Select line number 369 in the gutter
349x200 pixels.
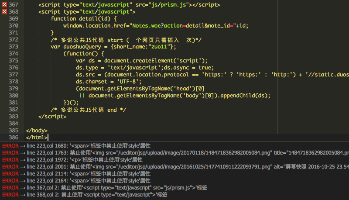pyautogui.click(x=14, y=19)
